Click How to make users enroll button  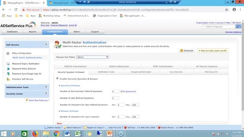pos(213,51)
